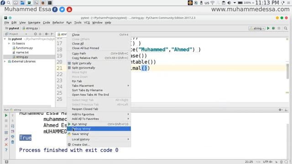Open Run panel settings gear

[280, 110]
